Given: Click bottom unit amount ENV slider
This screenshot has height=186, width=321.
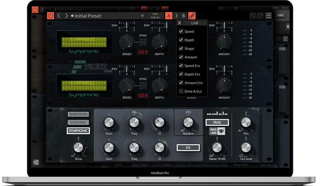Looking at the screenshot, I should coord(224,69).
